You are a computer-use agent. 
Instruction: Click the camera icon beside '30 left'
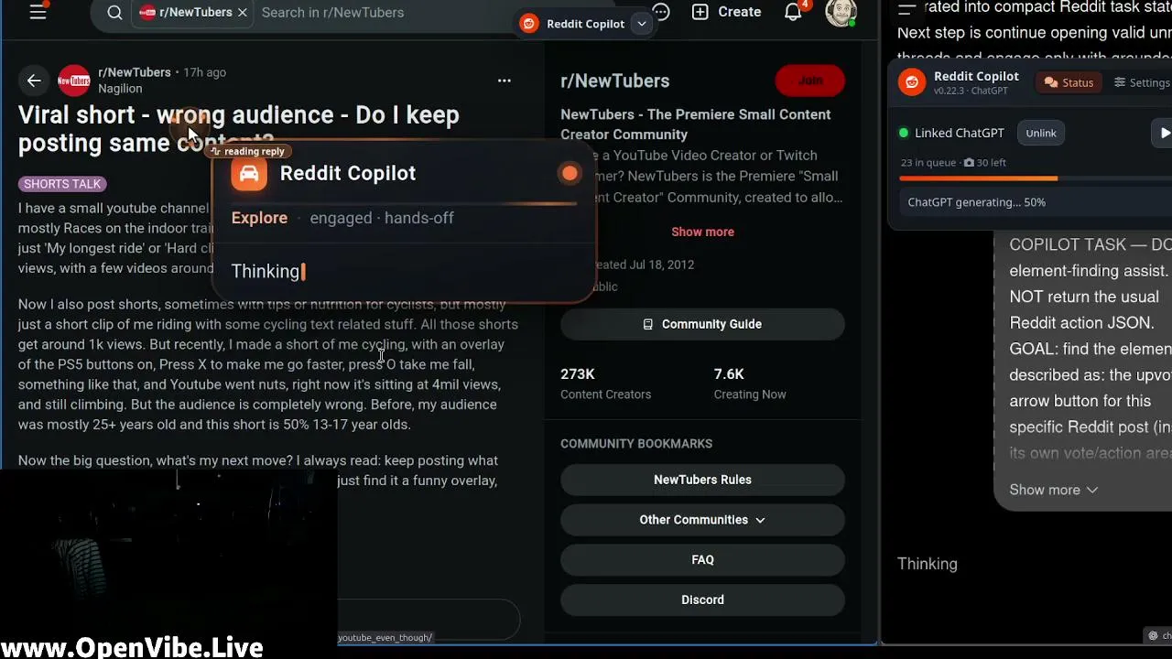[969, 163]
